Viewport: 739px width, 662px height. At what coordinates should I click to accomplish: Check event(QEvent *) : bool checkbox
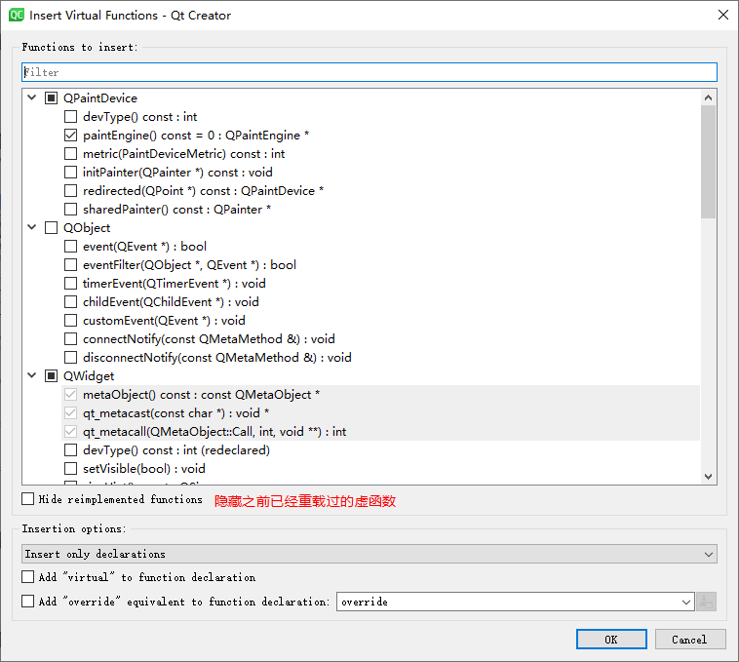(71, 247)
